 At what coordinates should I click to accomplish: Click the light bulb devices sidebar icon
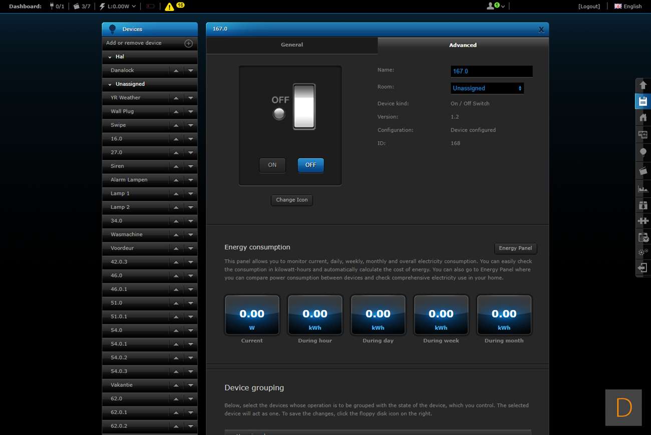click(643, 152)
